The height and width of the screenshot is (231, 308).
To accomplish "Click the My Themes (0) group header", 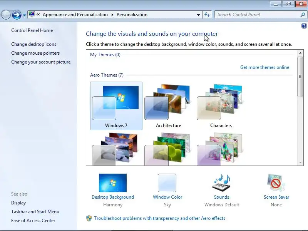I will pos(105,55).
